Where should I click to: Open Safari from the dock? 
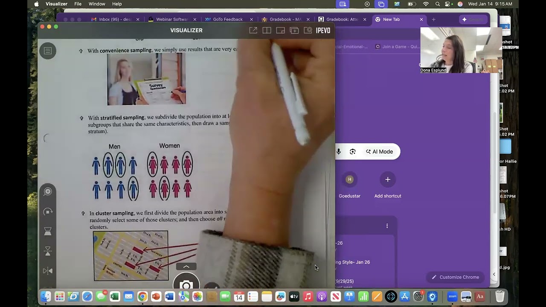pyautogui.click(x=87, y=296)
